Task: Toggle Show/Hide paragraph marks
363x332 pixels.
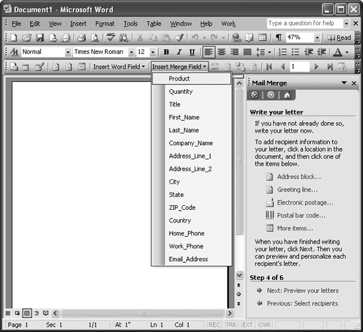Action: click(279, 38)
